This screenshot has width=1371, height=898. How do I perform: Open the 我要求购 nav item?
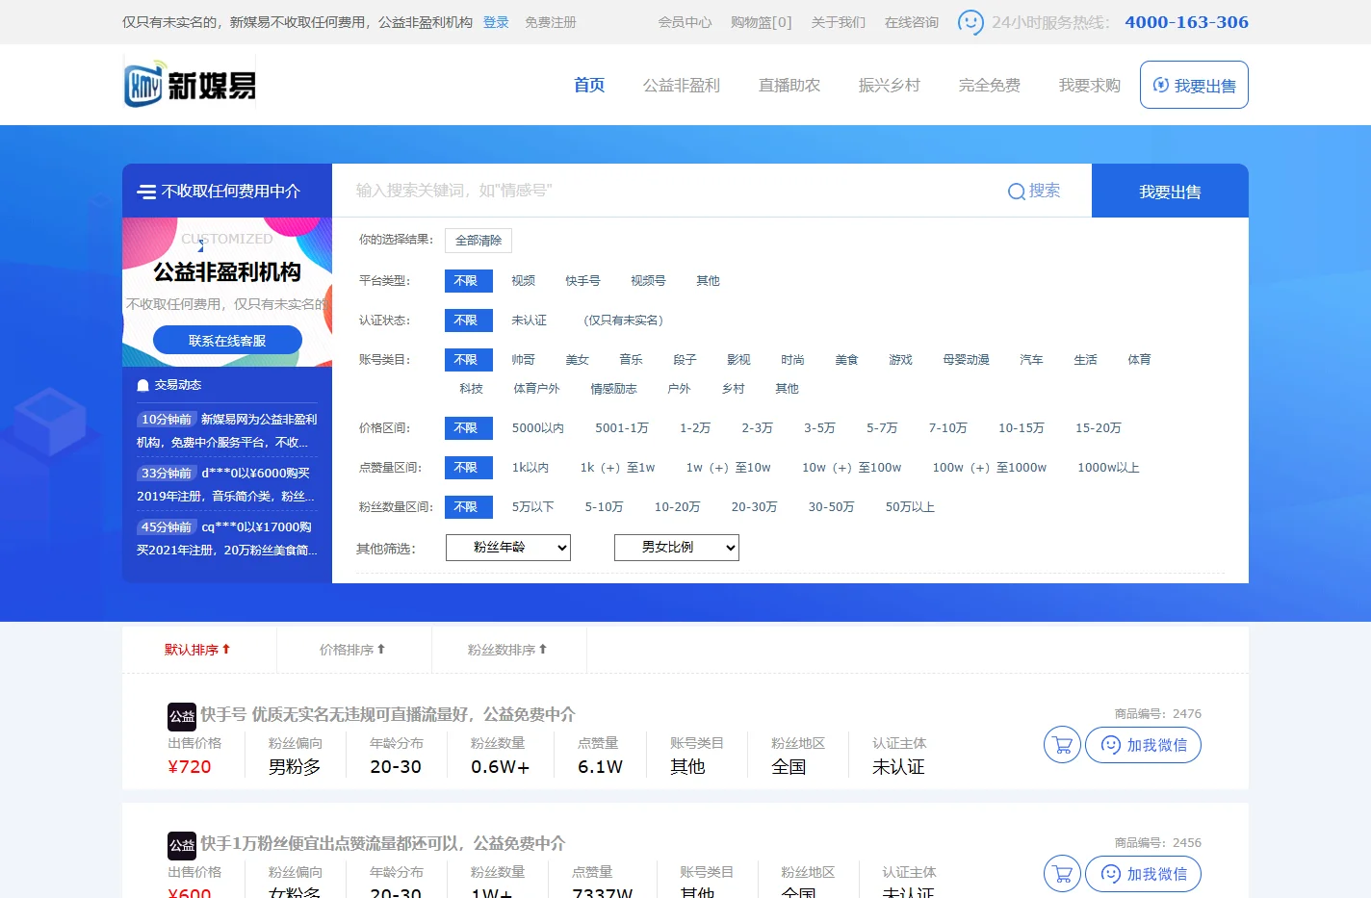pos(1090,85)
